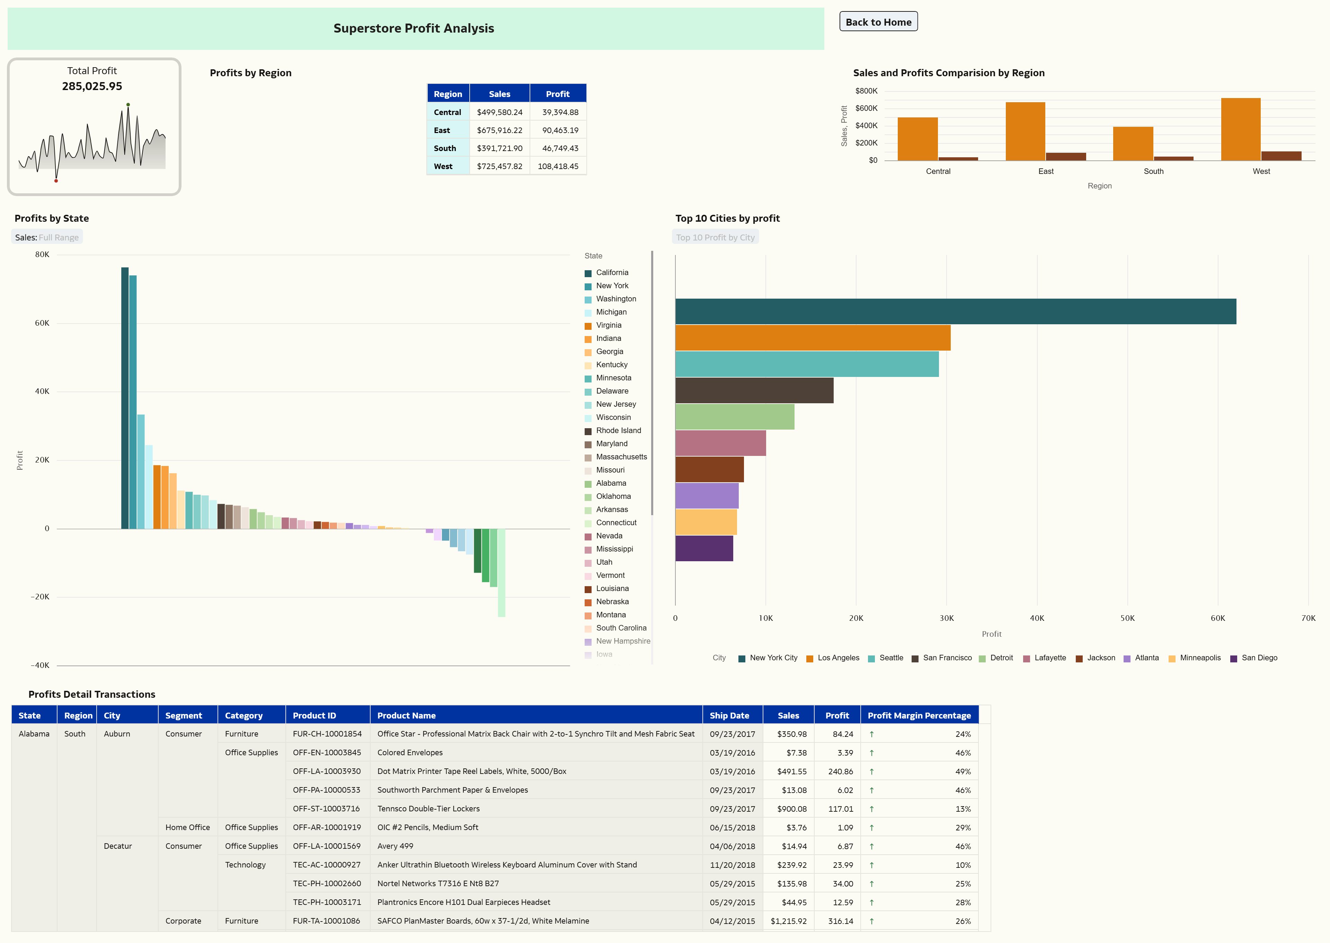Select Virginia in the State legend
Screen dimensions: 1330x943
[608, 325]
